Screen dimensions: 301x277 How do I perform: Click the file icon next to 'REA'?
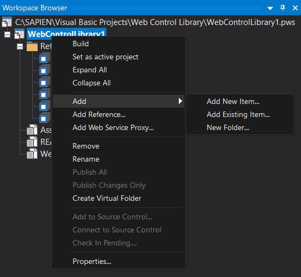[x=32, y=141]
